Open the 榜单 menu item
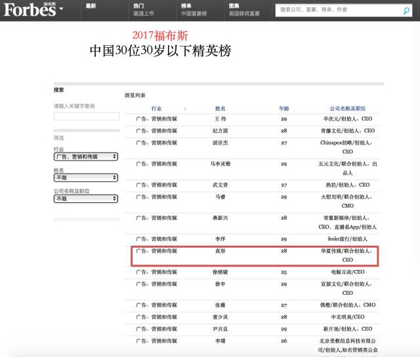420x357 pixels. tap(186, 6)
